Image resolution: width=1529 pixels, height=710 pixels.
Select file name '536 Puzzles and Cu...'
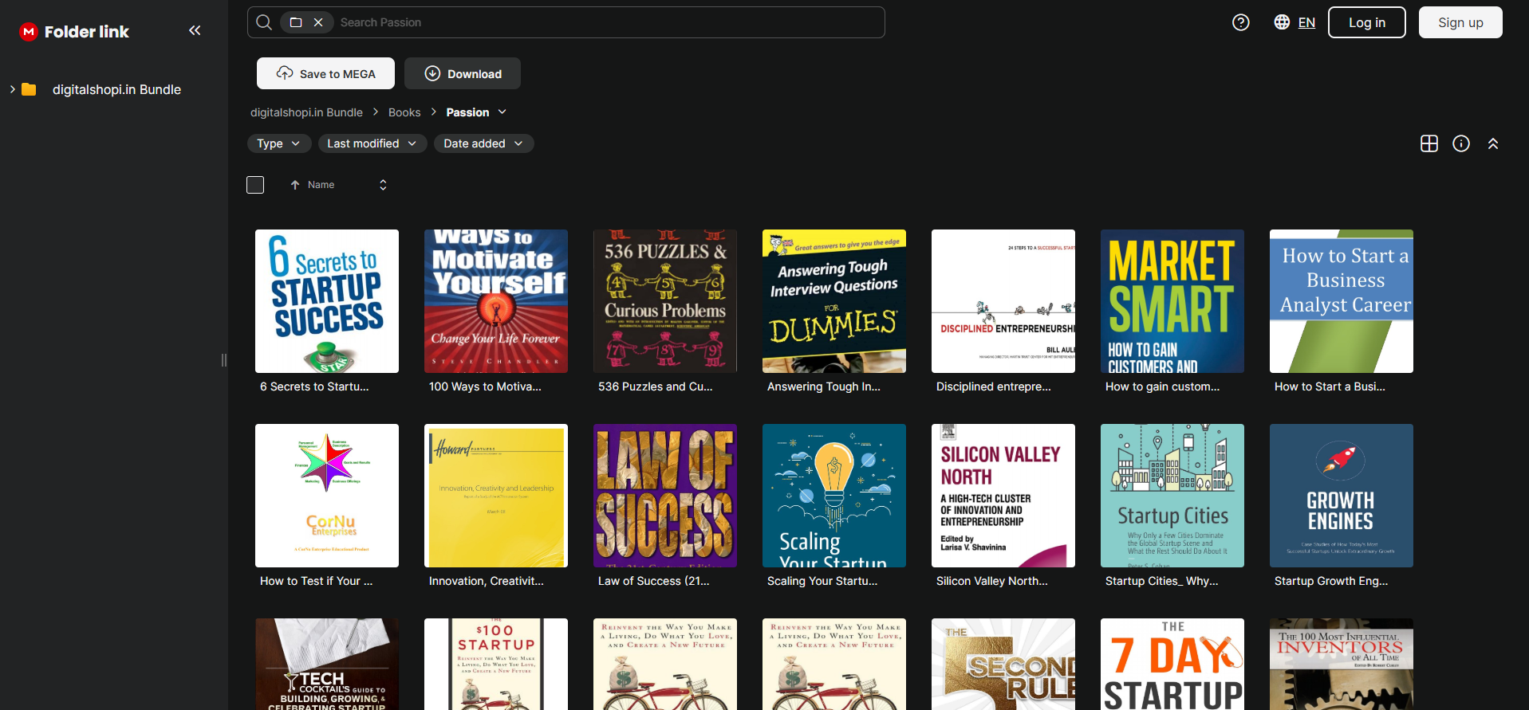click(656, 386)
